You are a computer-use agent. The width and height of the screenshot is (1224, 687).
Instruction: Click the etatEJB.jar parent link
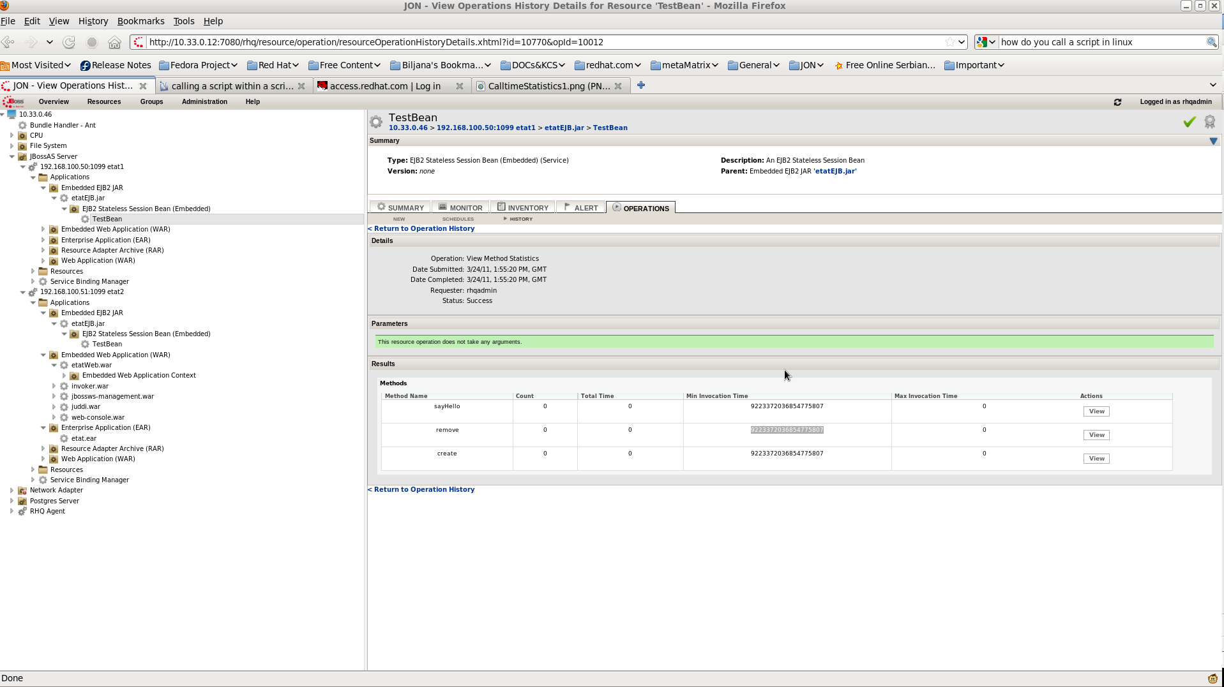click(835, 171)
